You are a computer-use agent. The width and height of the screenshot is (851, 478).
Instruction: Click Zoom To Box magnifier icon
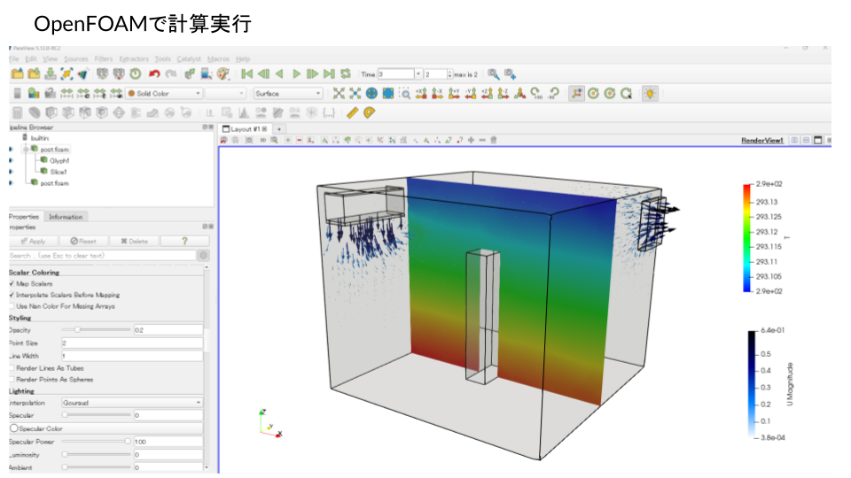point(405,93)
